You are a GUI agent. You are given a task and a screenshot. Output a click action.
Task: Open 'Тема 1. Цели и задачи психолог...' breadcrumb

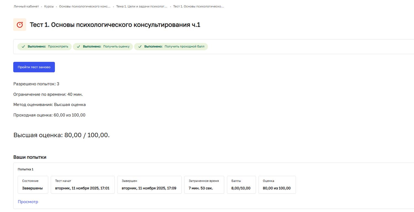(141, 6)
